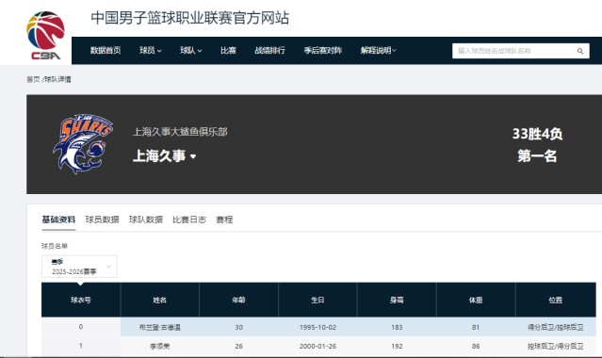The width and height of the screenshot is (602, 358).
Task: Click position 得分后卫/控球后卫 cell
Action: pos(556,327)
